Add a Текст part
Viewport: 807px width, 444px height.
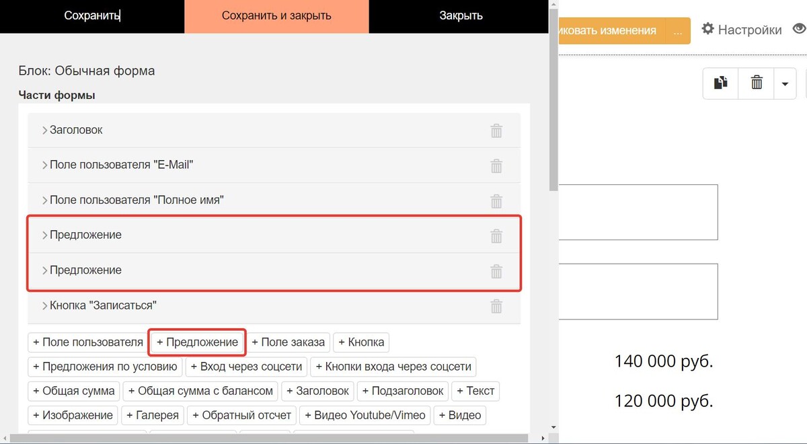475,391
